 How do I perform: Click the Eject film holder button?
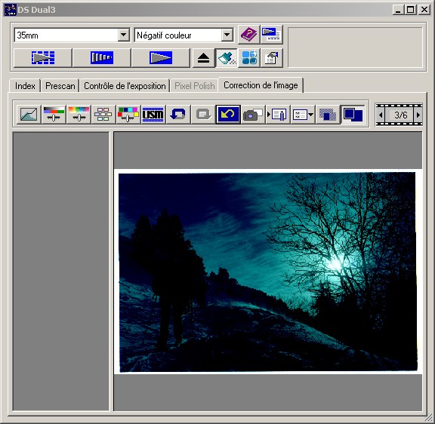coord(203,58)
